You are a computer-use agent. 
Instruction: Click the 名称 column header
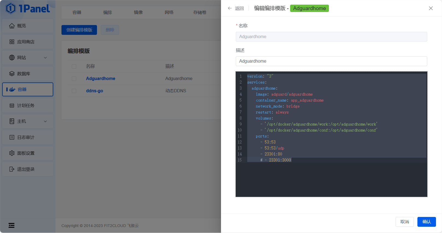(x=90, y=66)
